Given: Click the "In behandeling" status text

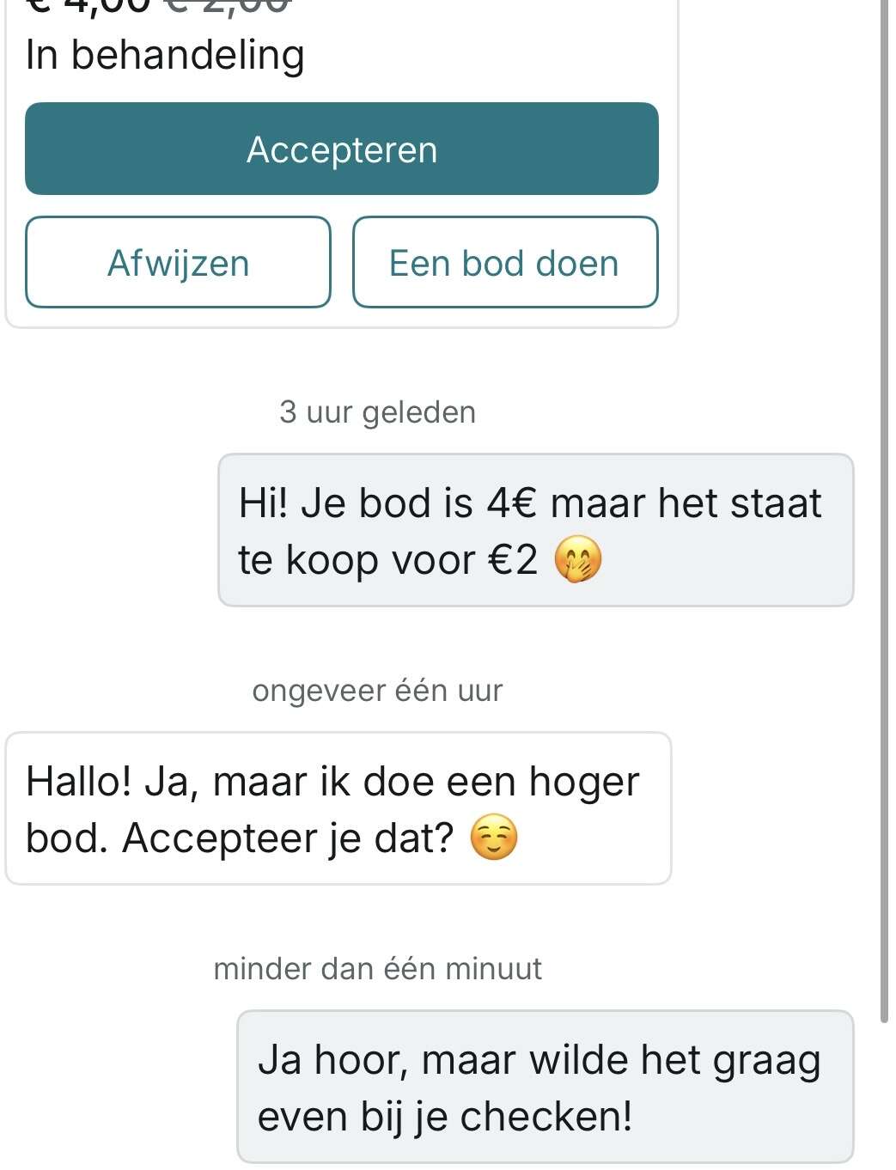Looking at the screenshot, I should [x=165, y=55].
